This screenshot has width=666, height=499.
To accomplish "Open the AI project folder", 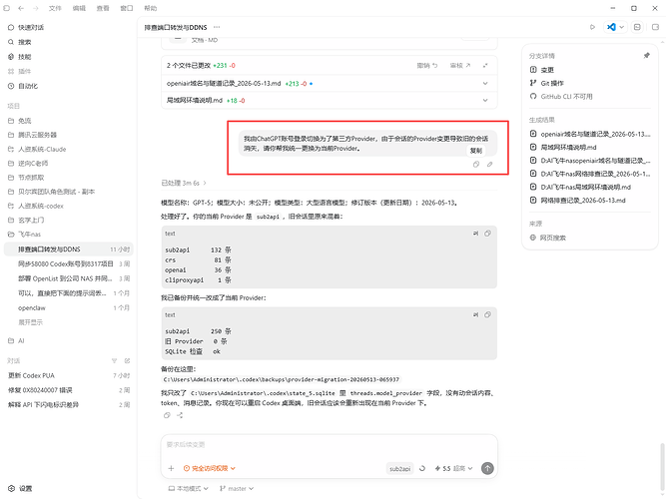I will coord(68,340).
